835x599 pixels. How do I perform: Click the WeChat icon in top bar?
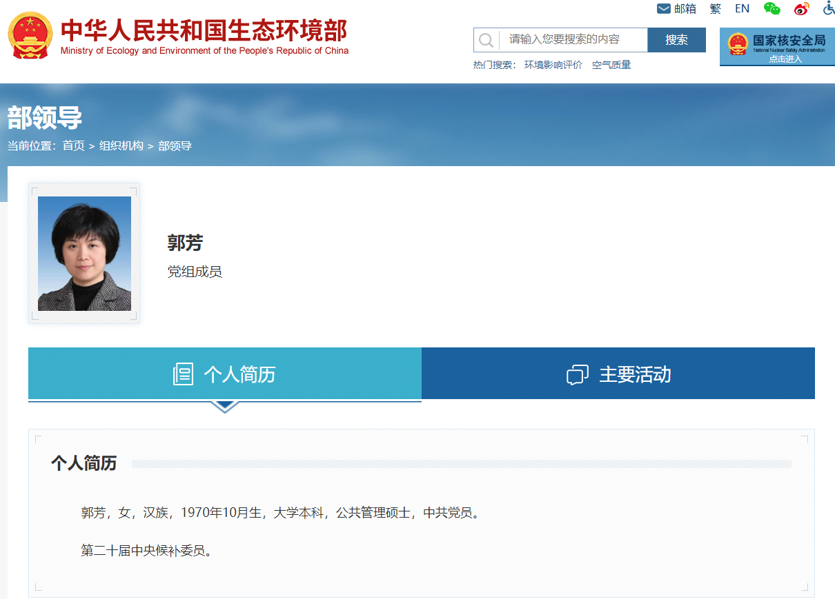[x=772, y=9]
